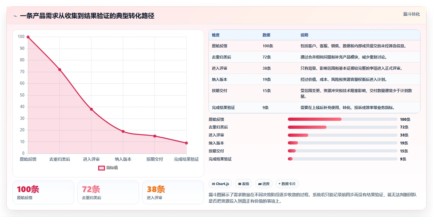433x217 pixels.
Task: Click the 纳入版本 progress bar
Action: coord(342,143)
